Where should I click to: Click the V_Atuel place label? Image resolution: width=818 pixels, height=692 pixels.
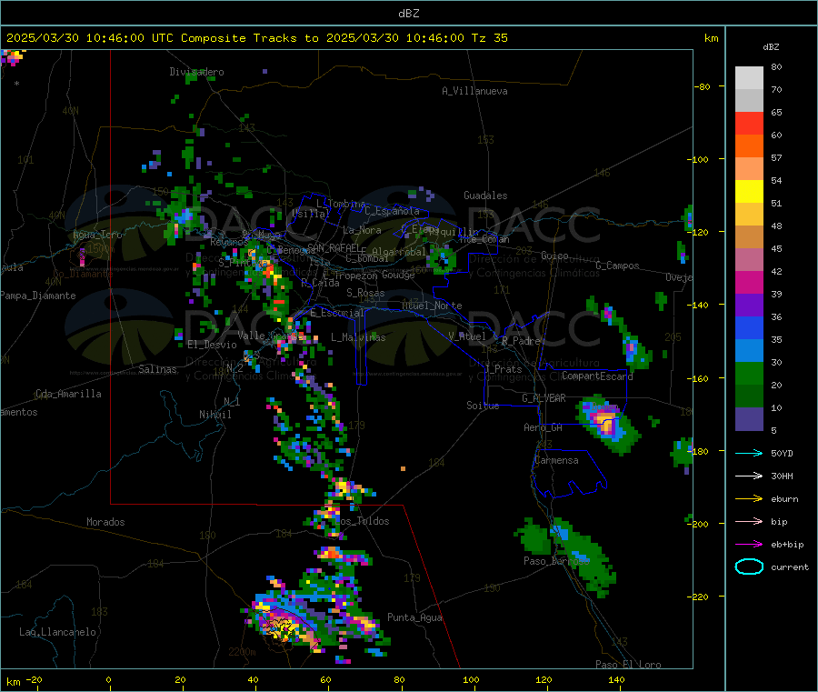click(x=467, y=336)
